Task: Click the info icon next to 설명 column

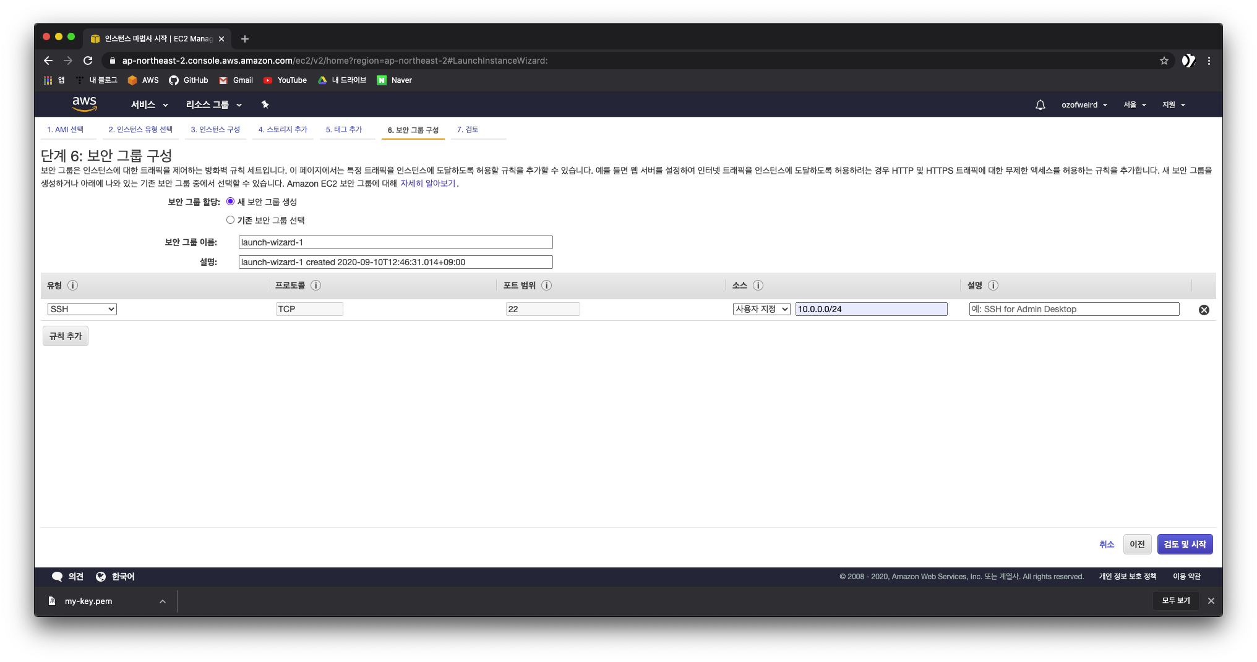Action: [993, 286]
